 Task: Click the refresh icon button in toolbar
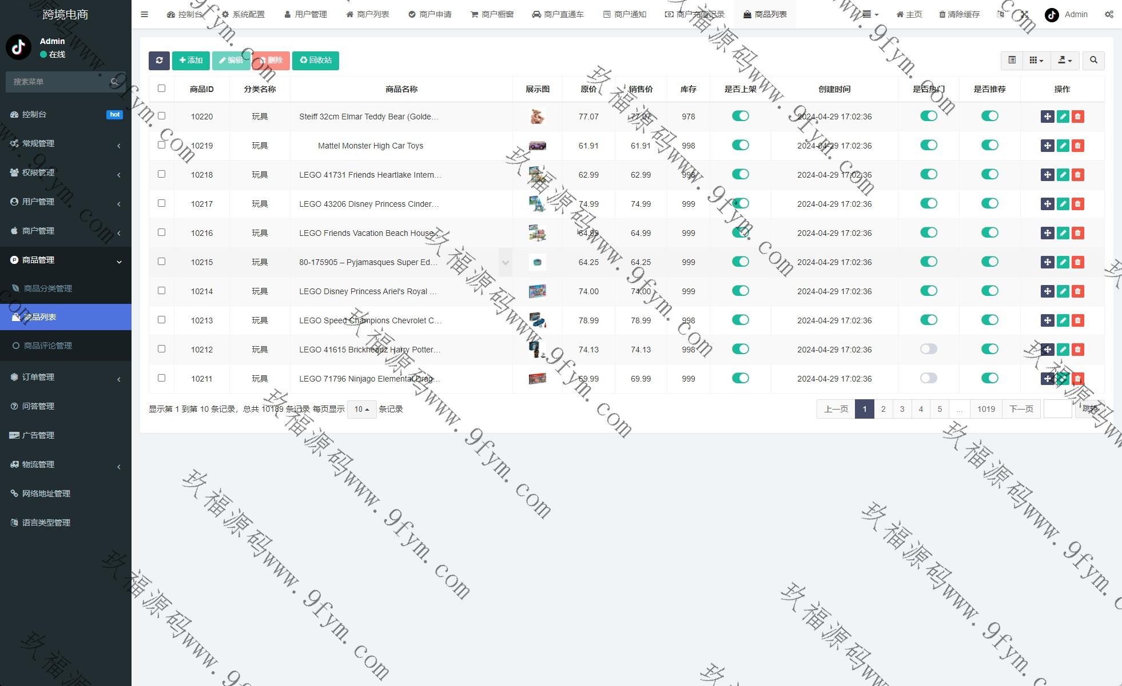coord(159,61)
